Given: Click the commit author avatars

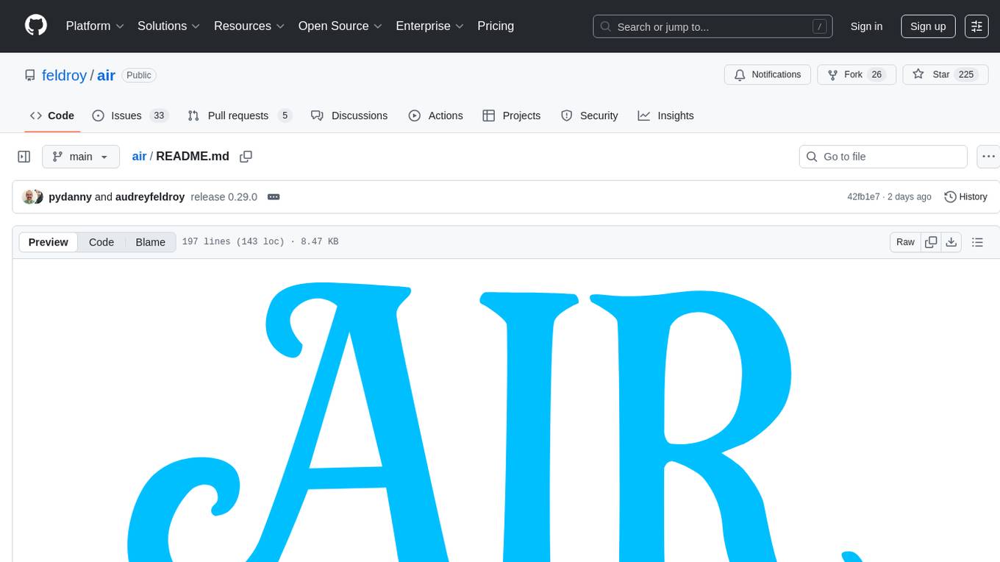Looking at the screenshot, I should tap(33, 196).
